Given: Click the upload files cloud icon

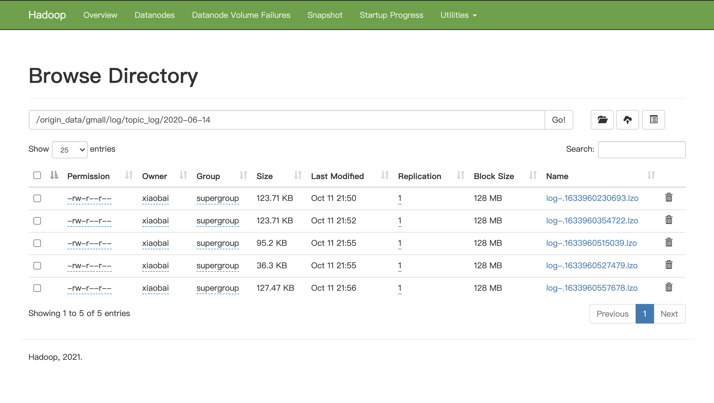Looking at the screenshot, I should click(x=627, y=120).
